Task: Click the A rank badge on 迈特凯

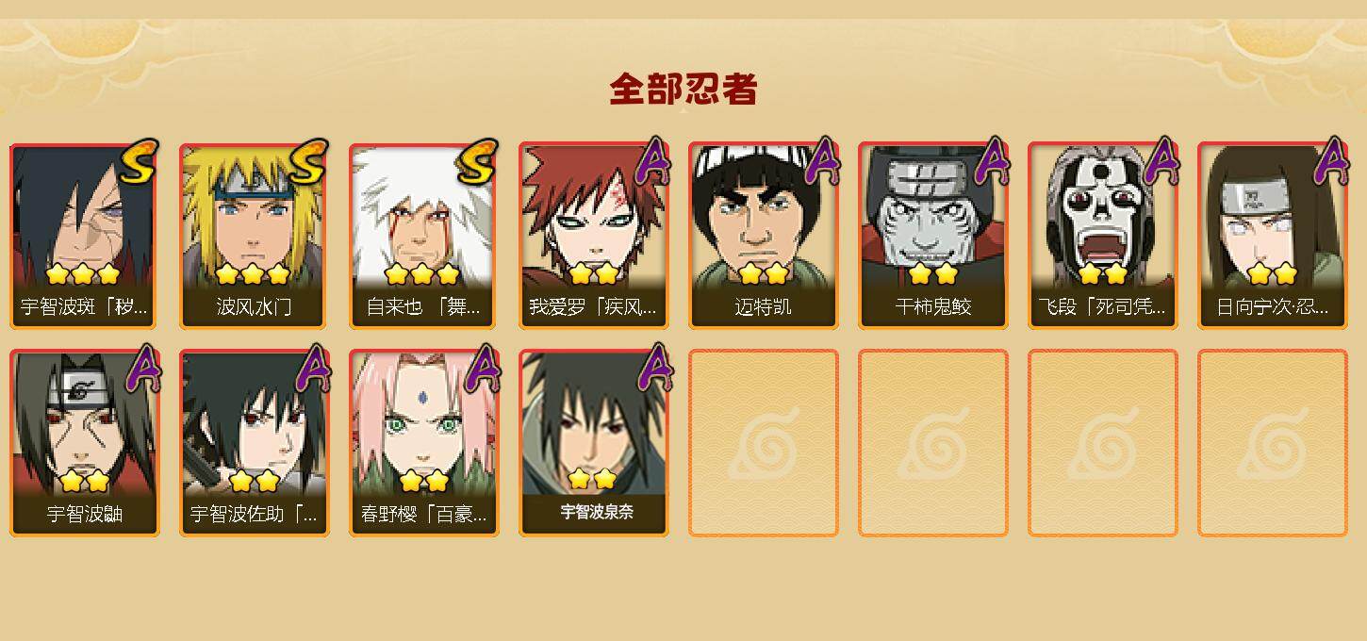Action: click(x=822, y=161)
